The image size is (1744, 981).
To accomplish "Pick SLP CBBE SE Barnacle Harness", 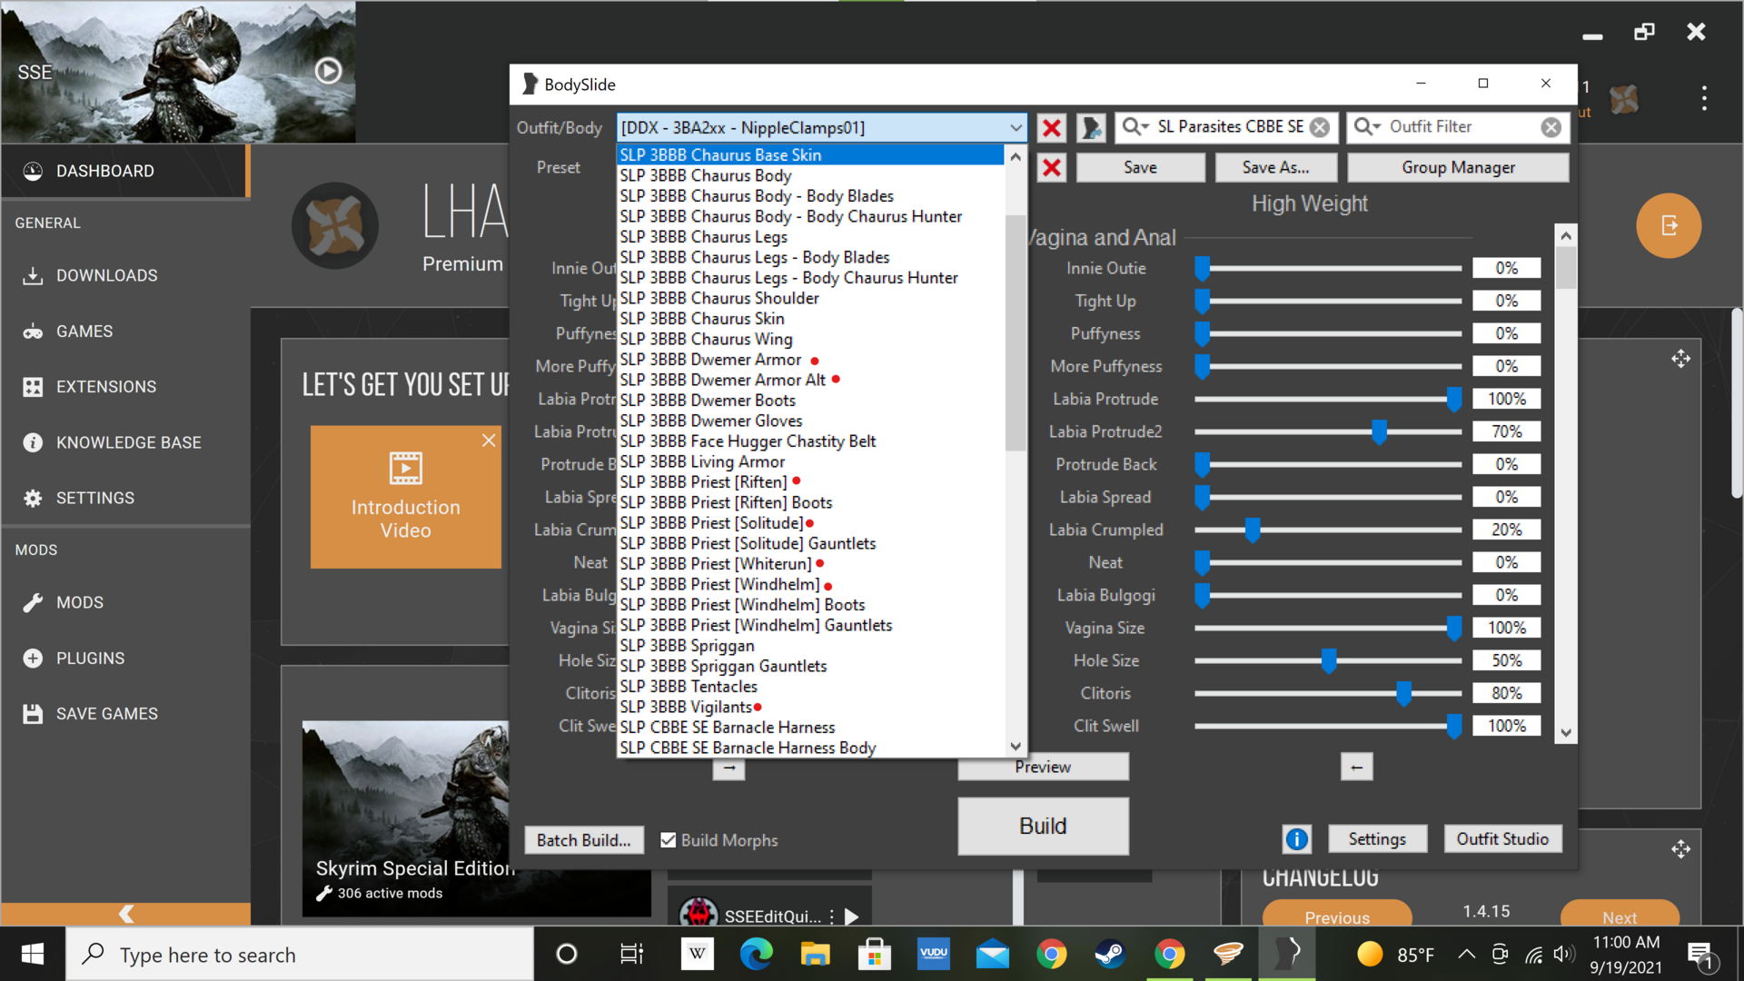I will coord(810,728).
